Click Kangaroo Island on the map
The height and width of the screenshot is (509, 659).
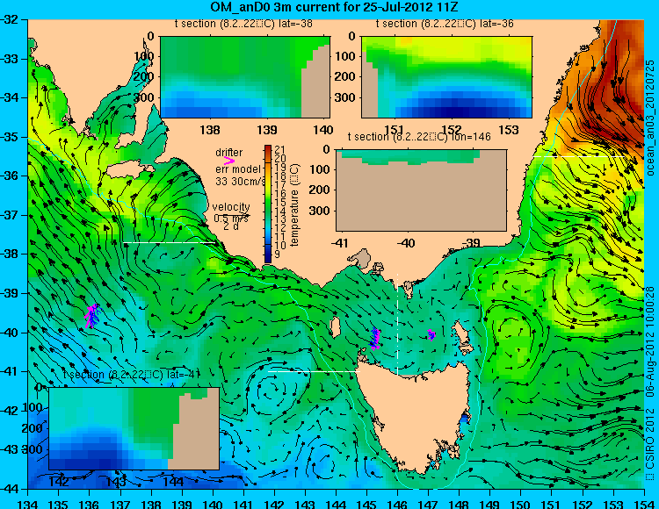(130, 171)
